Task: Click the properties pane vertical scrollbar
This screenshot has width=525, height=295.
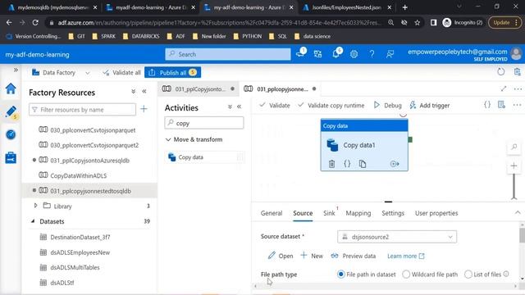Action: pyautogui.click(x=522, y=235)
